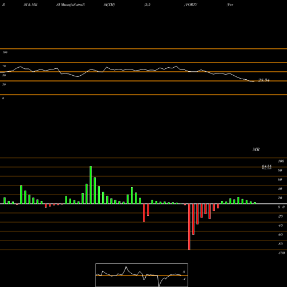Click the end of the white RSI line
This screenshot has width=287, height=287.
(254, 82)
